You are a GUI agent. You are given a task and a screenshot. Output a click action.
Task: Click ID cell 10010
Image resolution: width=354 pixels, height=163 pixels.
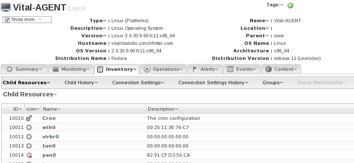(16, 118)
